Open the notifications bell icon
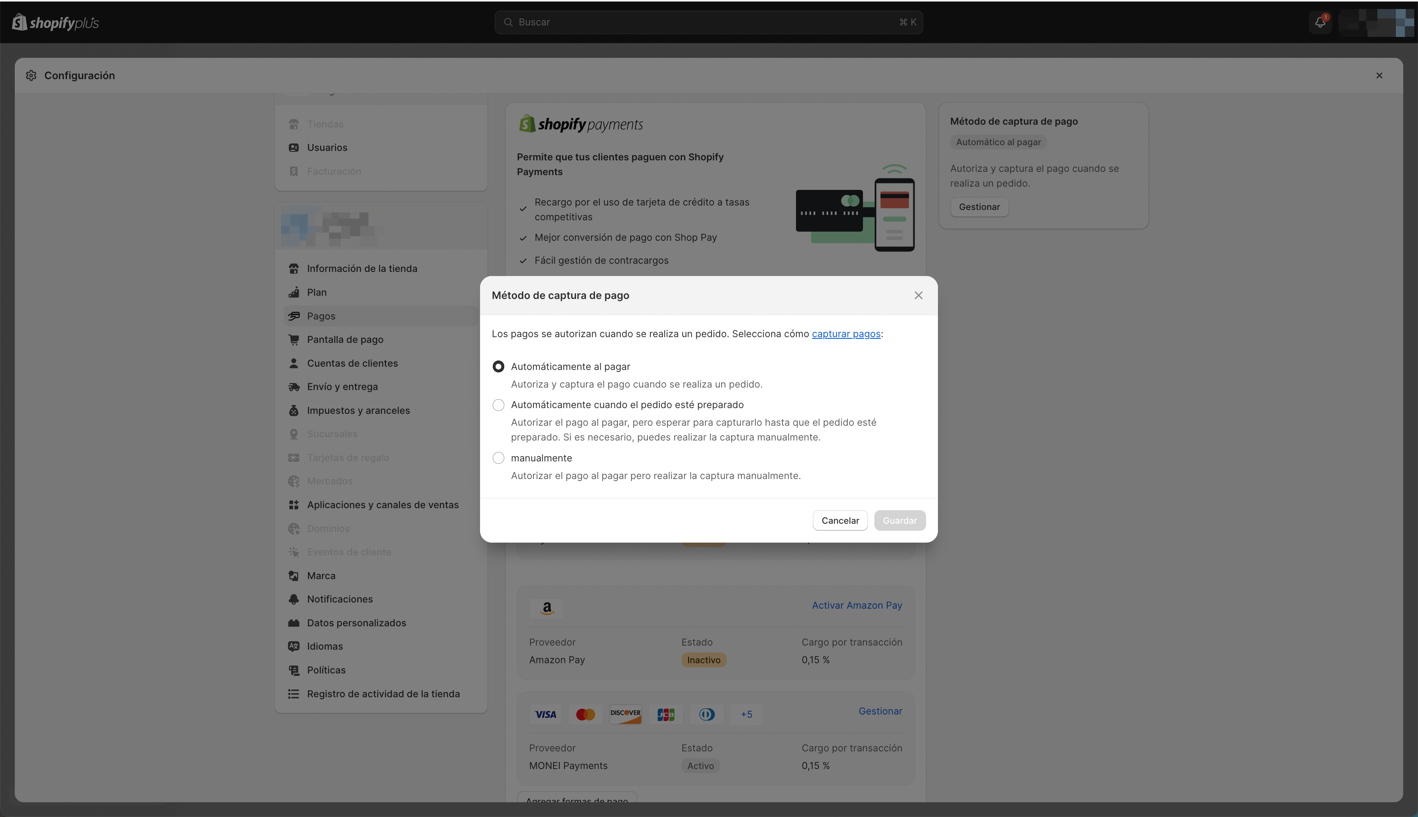The image size is (1418, 817). [1320, 23]
